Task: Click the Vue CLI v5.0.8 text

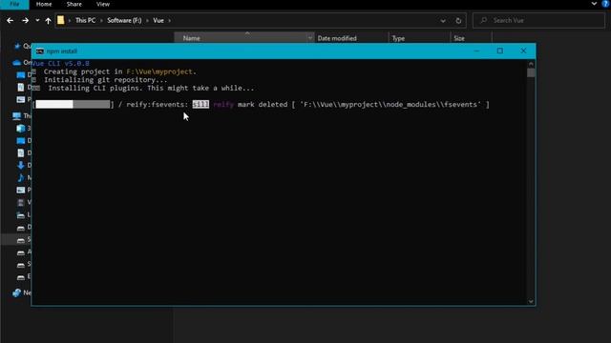Action: pyautogui.click(x=60, y=63)
